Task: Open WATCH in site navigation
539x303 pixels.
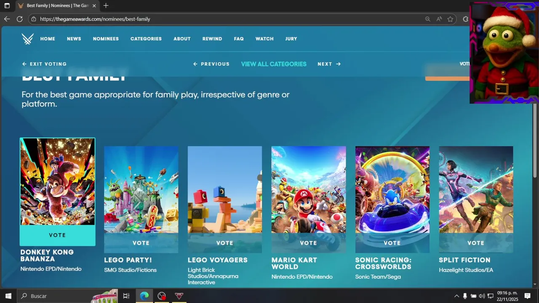Action: tap(264, 39)
